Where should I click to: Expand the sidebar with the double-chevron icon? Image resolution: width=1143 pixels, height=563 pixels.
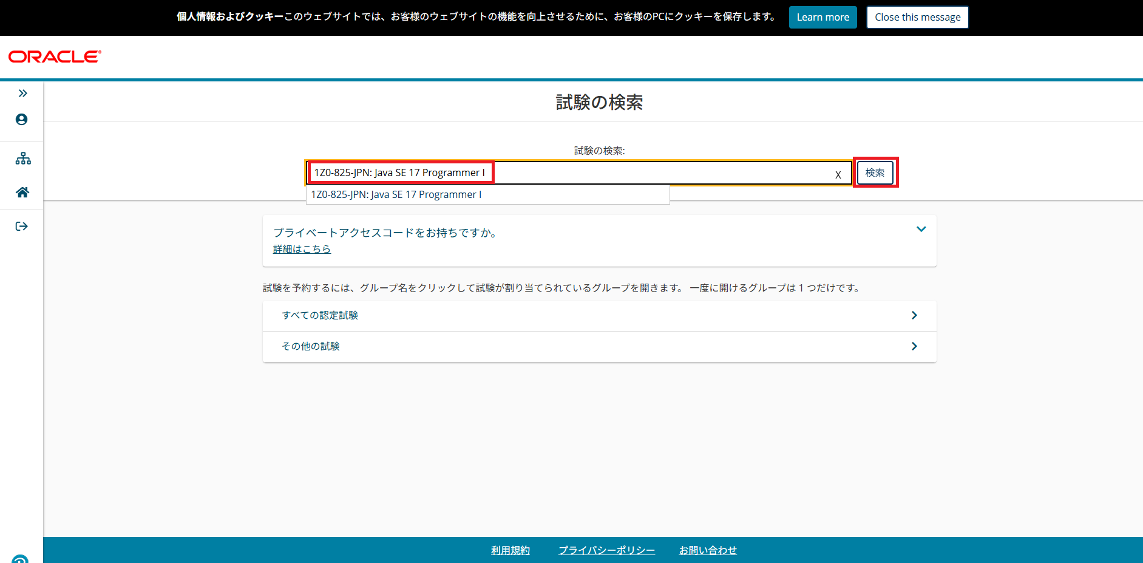click(22, 93)
